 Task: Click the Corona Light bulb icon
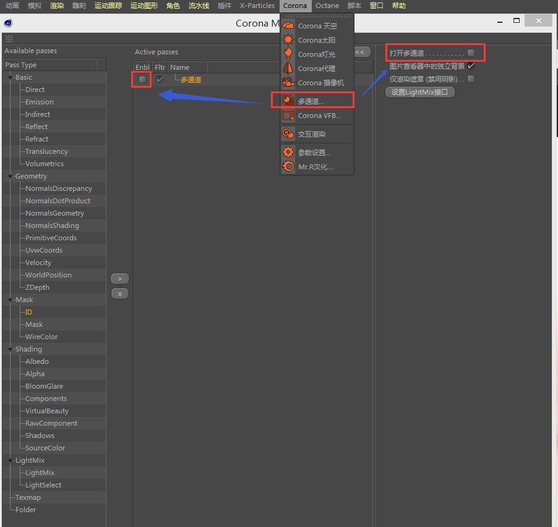pyautogui.click(x=288, y=54)
